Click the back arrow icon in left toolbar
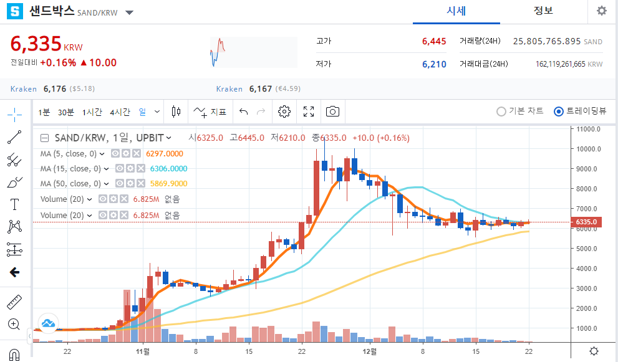Screen dimensions: 618x362 point(14,272)
